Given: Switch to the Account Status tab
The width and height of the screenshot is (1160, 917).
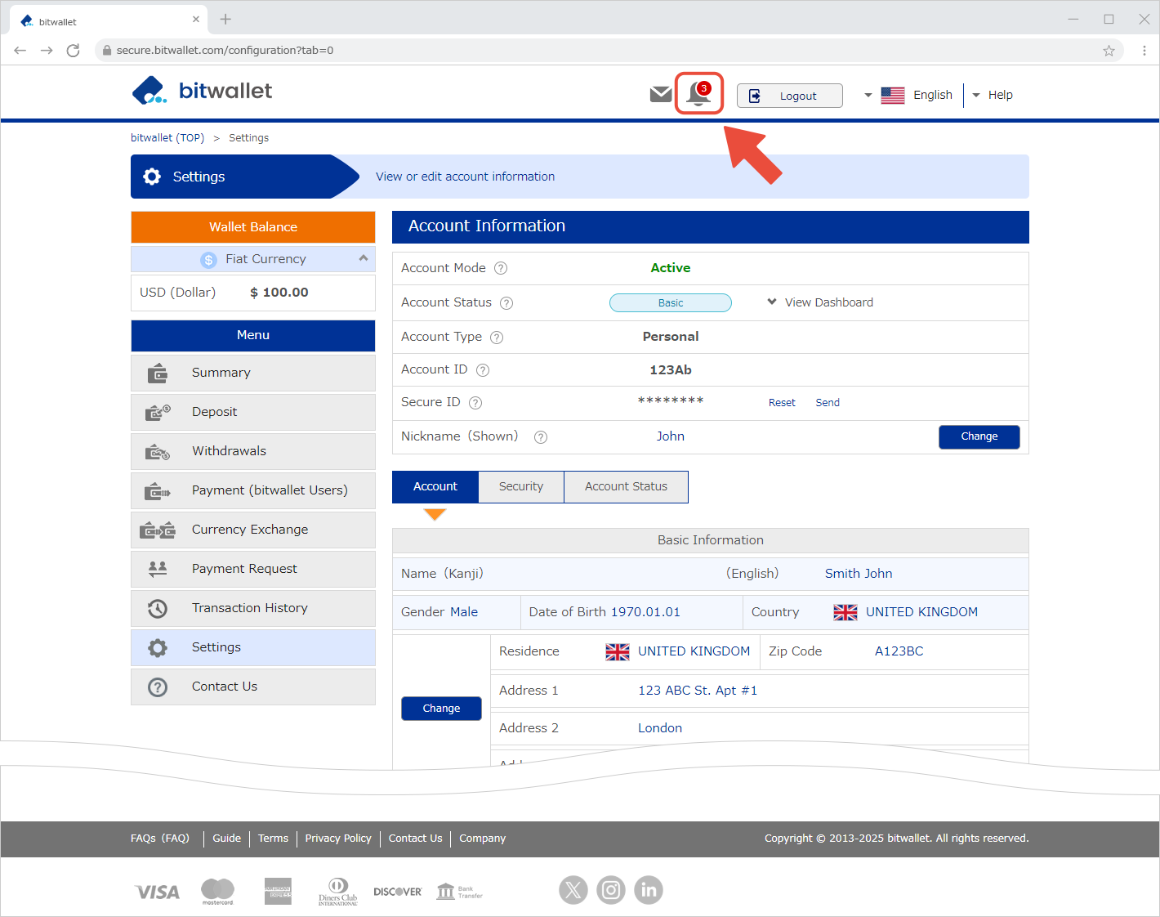Looking at the screenshot, I should coord(626,486).
